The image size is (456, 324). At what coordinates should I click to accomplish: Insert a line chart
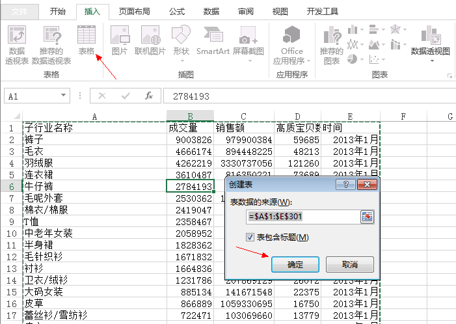click(353, 44)
